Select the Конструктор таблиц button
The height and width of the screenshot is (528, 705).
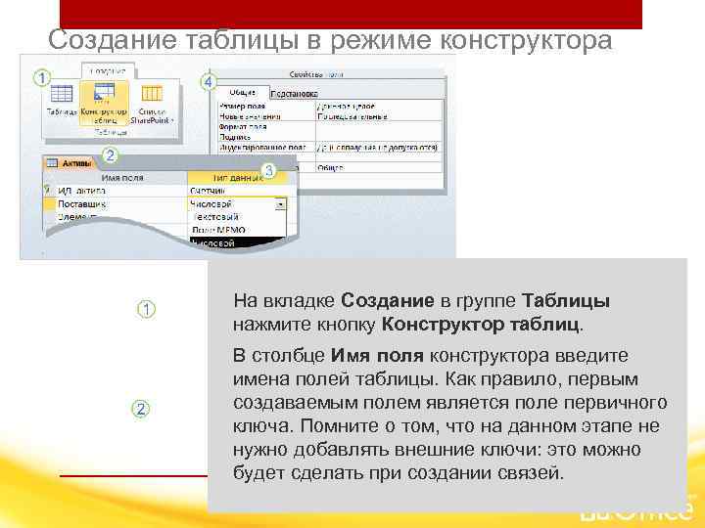(104, 103)
